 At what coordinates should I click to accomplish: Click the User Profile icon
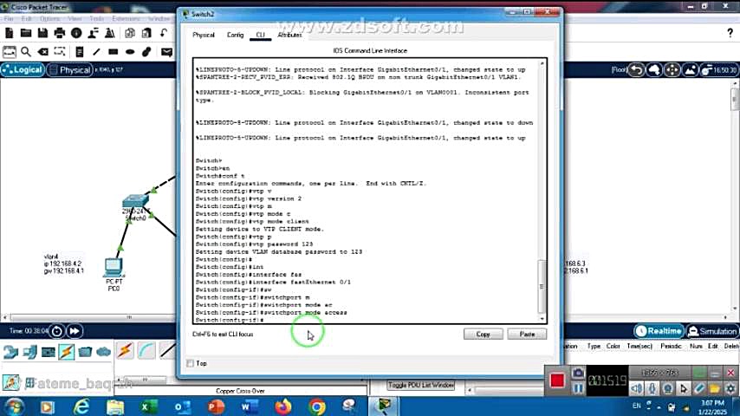[x=93, y=33]
